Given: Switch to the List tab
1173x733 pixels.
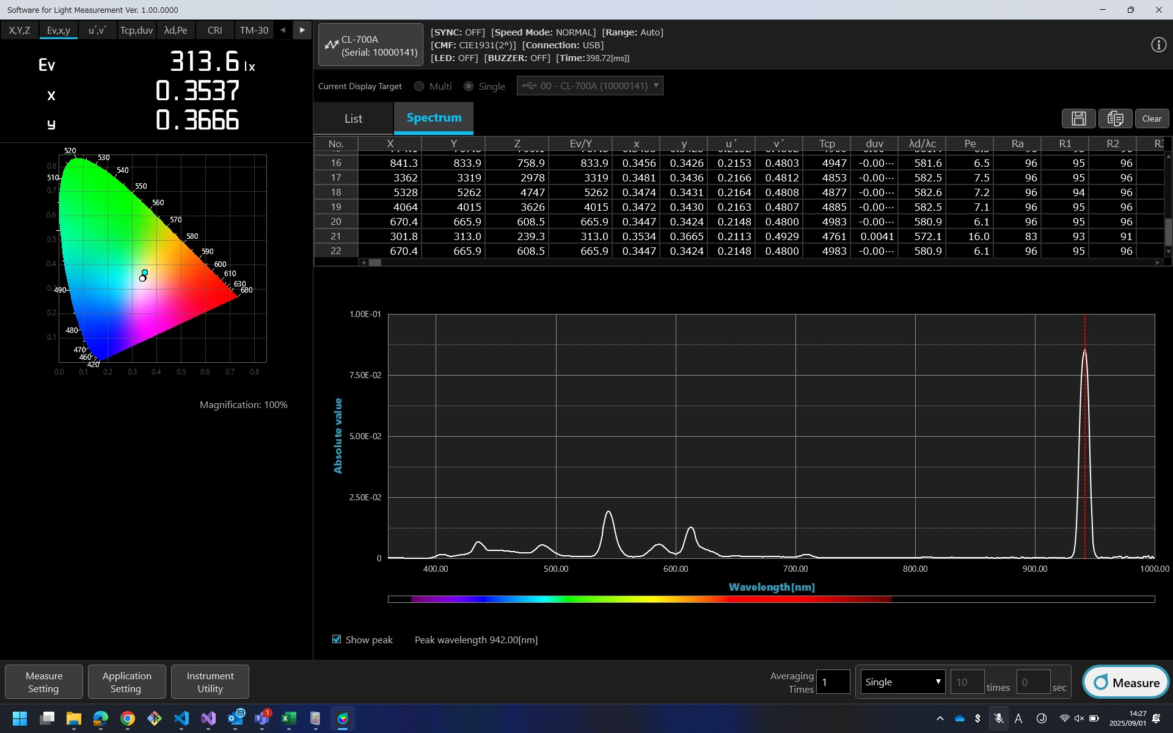Looking at the screenshot, I should point(353,119).
